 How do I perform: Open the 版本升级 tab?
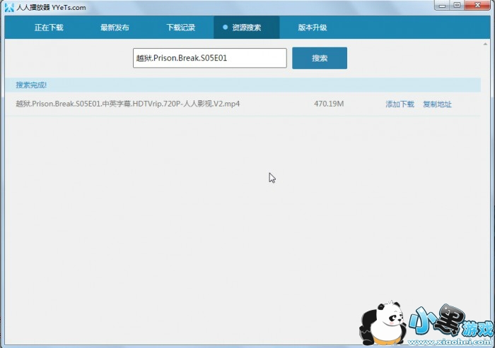[313, 28]
